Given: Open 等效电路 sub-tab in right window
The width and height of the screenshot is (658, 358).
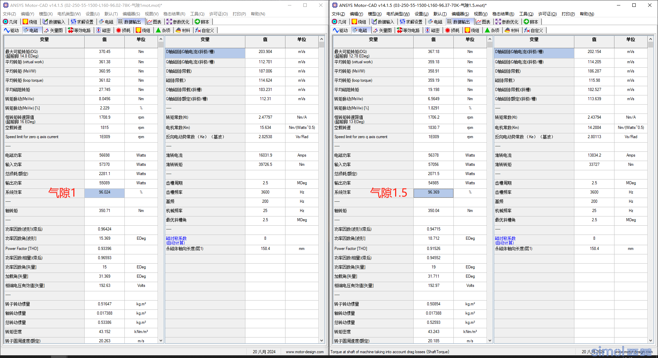Looking at the screenshot, I should point(409,30).
